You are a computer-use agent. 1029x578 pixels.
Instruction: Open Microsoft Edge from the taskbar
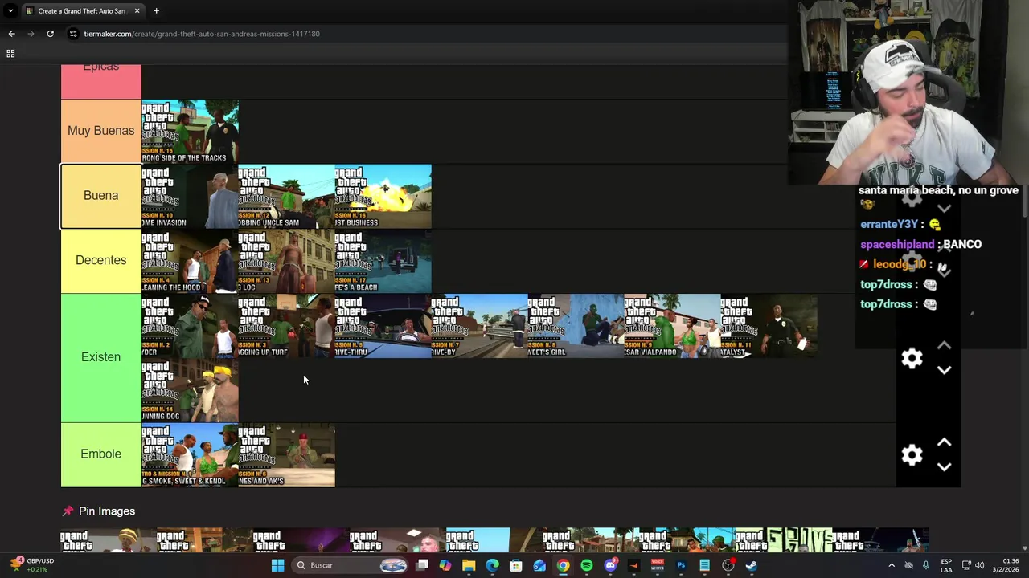pyautogui.click(x=492, y=565)
